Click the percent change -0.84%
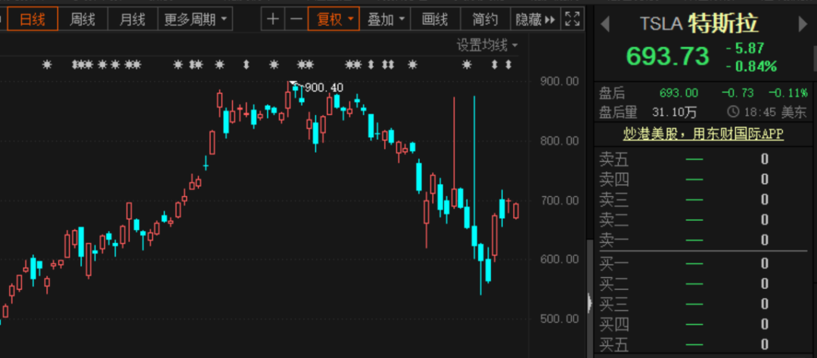The height and width of the screenshot is (358, 817). tap(751, 67)
